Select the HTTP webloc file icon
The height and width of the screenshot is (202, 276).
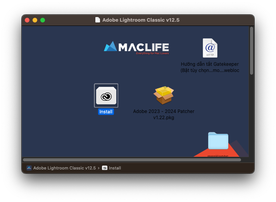[210, 48]
